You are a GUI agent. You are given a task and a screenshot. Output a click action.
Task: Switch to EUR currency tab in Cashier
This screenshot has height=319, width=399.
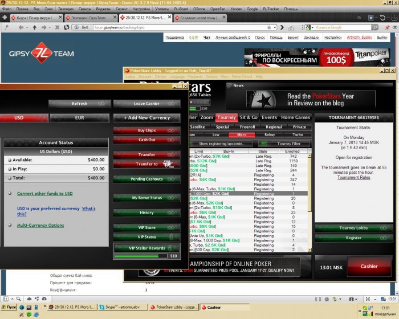tap(80, 118)
